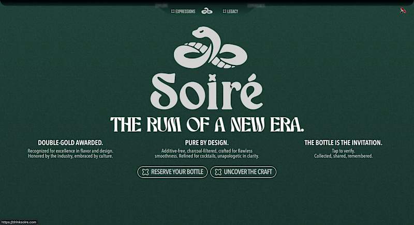Image resolution: width=414 pixels, height=225 pixels.
Task: Click the 'Tap to verify.' text
Action: pos(343,151)
